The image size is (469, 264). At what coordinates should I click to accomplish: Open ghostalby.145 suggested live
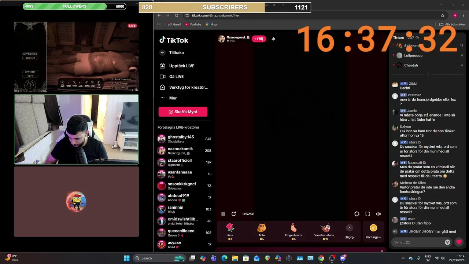[184, 139]
